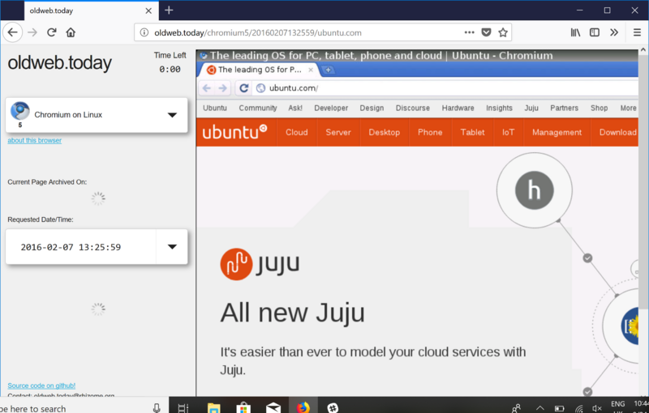This screenshot has width=649, height=413.
Task: Click 'about this browser' link
Action: 34,140
